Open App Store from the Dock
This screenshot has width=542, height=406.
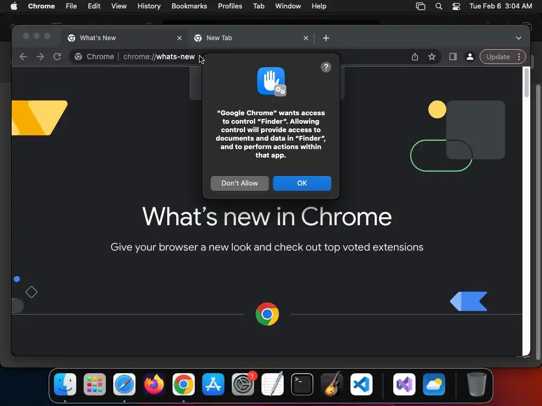pyautogui.click(x=213, y=384)
